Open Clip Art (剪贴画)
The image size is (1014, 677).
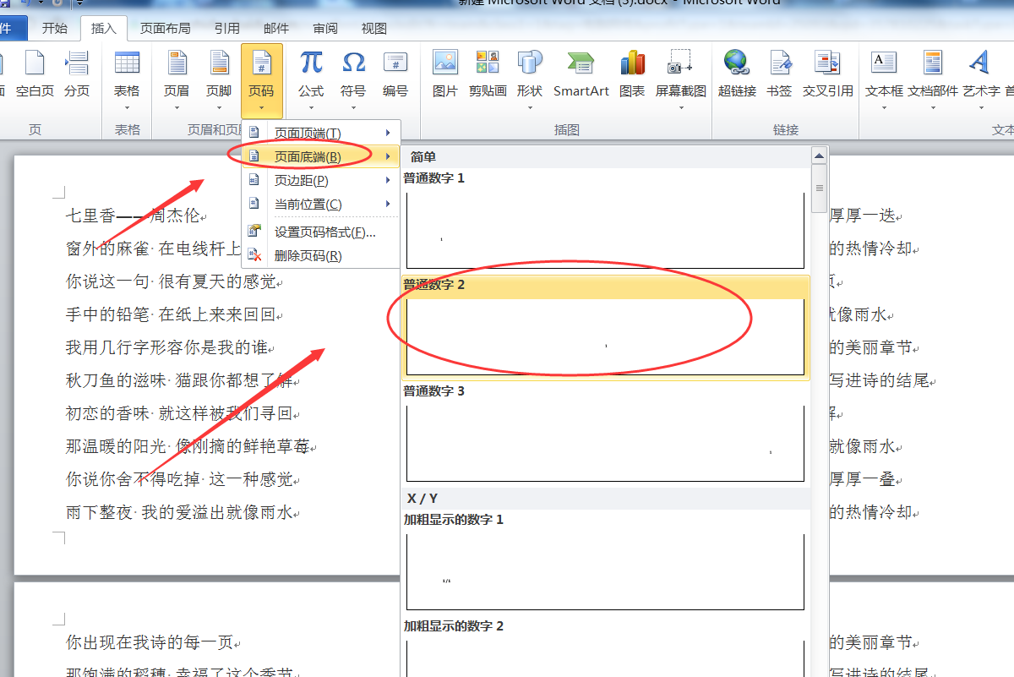[488, 74]
